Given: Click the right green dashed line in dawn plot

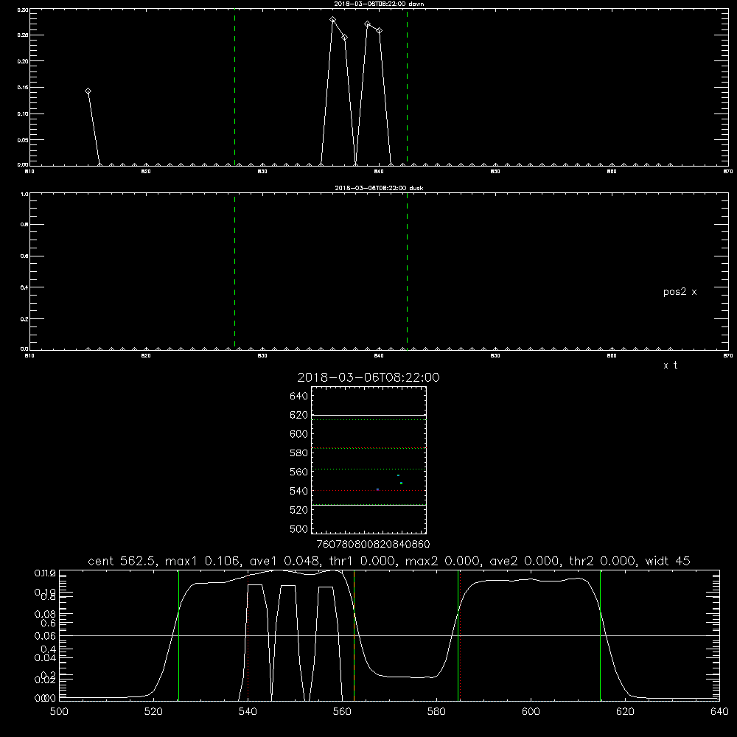Looking at the screenshot, I should point(407,87).
